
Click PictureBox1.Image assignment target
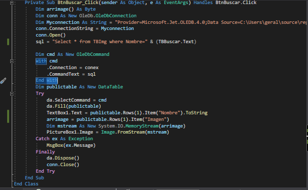pyautogui.click(x=70, y=132)
